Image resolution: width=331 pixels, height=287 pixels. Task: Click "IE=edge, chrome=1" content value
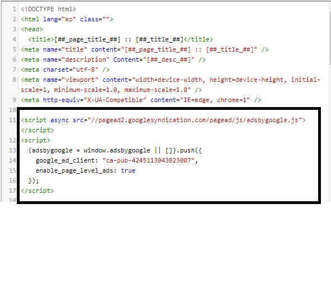click(x=215, y=100)
